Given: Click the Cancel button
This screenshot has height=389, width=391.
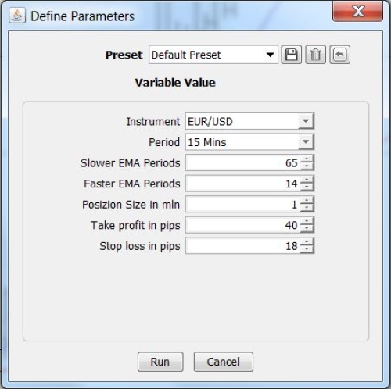Looking at the screenshot, I should click(224, 362).
